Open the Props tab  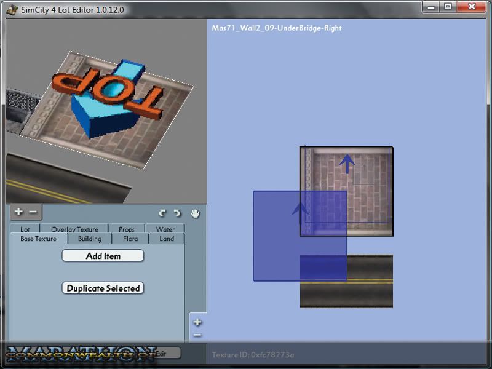pyautogui.click(x=127, y=229)
